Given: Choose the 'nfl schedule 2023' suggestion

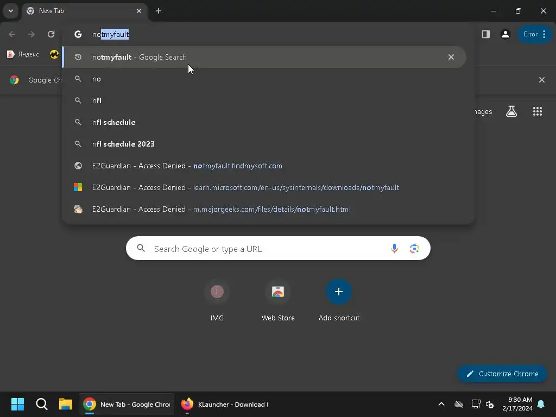Looking at the screenshot, I should point(268,143).
